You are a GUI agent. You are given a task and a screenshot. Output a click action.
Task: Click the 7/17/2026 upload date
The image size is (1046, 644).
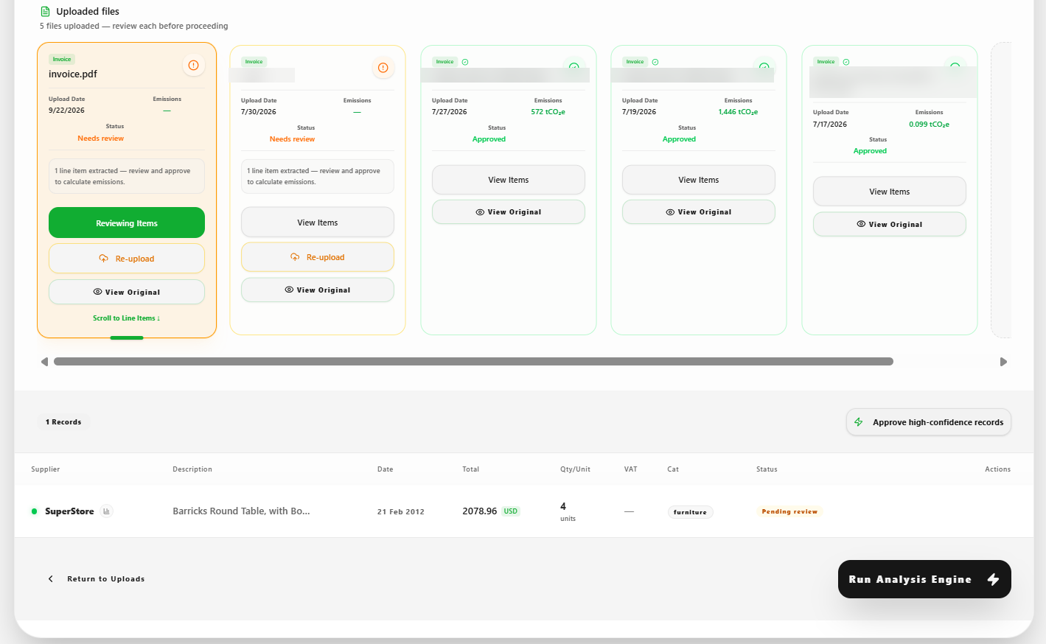[x=830, y=125]
